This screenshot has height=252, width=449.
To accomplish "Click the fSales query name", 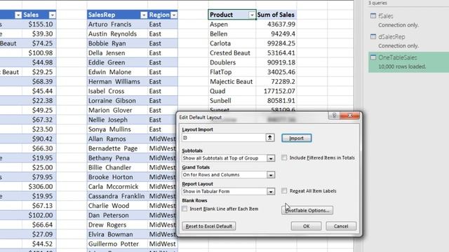I will 386,16.
